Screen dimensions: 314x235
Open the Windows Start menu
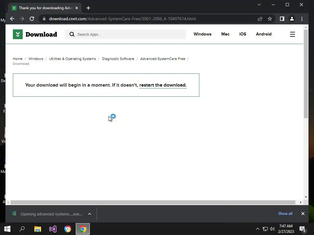7,229
